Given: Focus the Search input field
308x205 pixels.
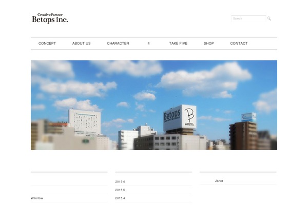Looking at the screenshot, I should point(248,18).
